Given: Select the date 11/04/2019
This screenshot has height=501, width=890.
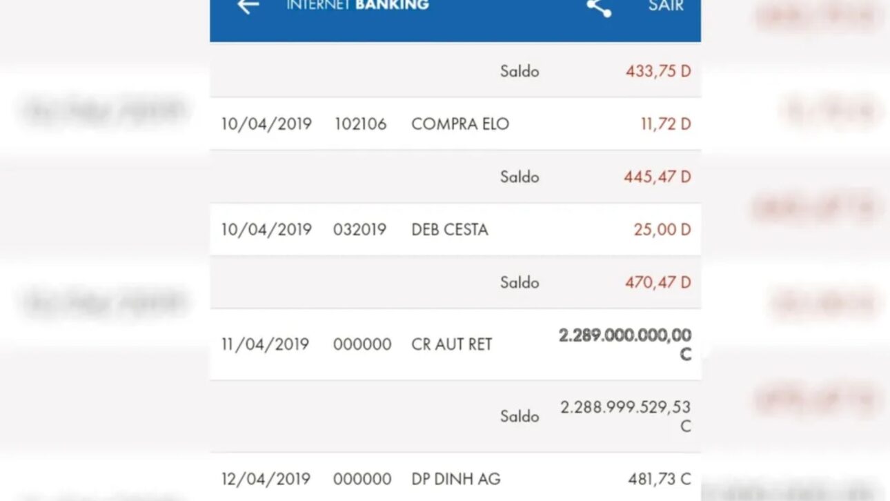Looking at the screenshot, I should pos(267,344).
